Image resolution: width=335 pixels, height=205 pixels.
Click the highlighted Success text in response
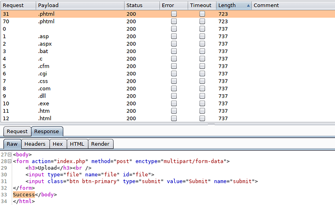[x=24, y=194]
